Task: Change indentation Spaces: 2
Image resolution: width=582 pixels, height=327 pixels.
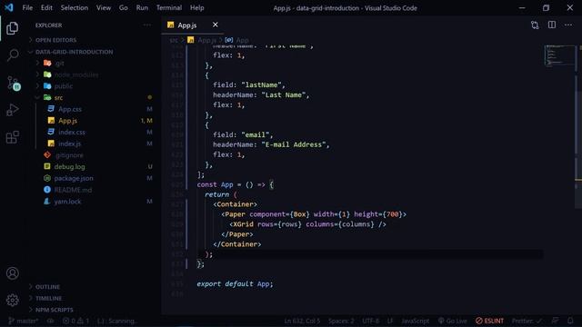Action: click(x=341, y=321)
